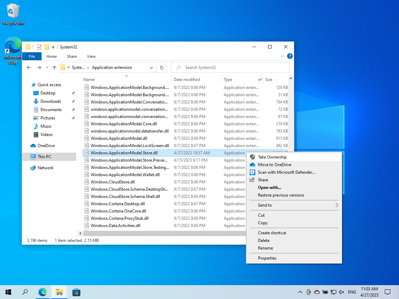Select Downloads in Quick access

coord(51,101)
